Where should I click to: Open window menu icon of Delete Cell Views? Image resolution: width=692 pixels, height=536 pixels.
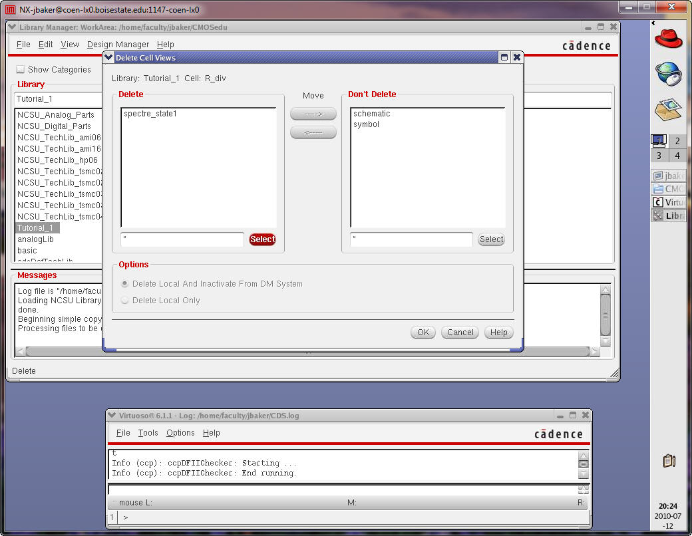(x=109, y=58)
